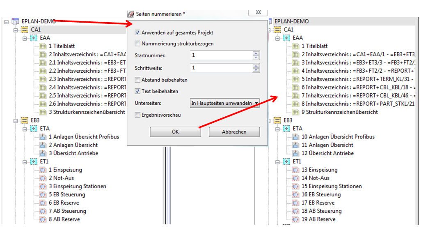
Task: Click the schematic icon of '13 Einspeisung'
Action: click(x=295, y=170)
